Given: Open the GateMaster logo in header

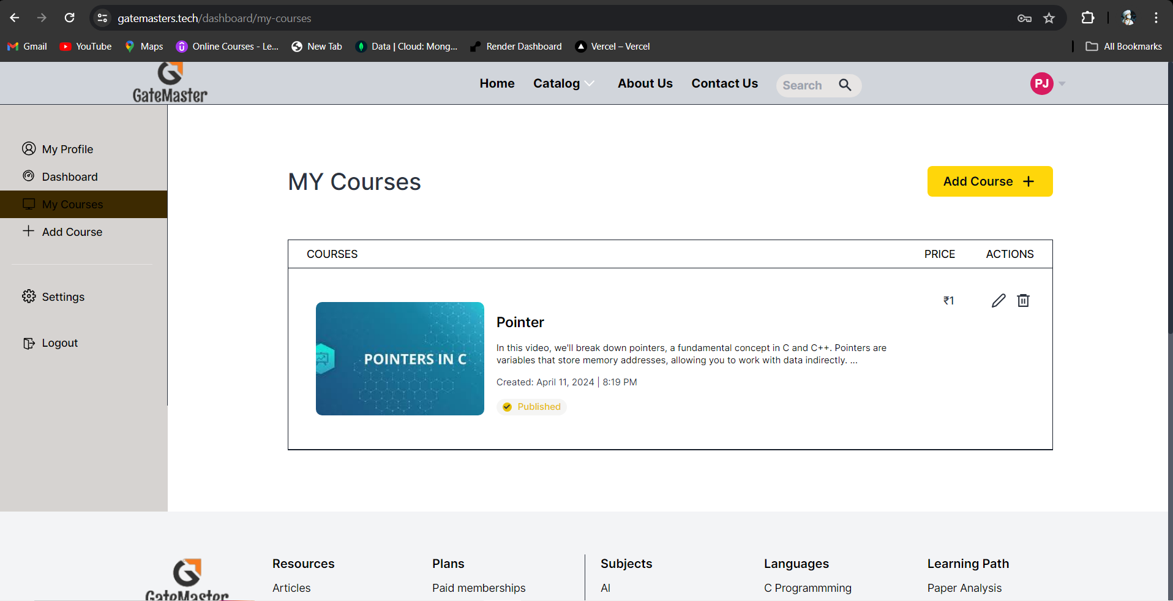Looking at the screenshot, I should (170, 83).
